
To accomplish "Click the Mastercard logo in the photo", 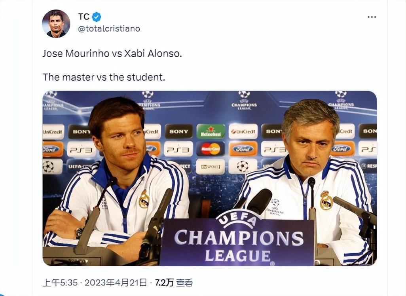I will click(x=211, y=149).
